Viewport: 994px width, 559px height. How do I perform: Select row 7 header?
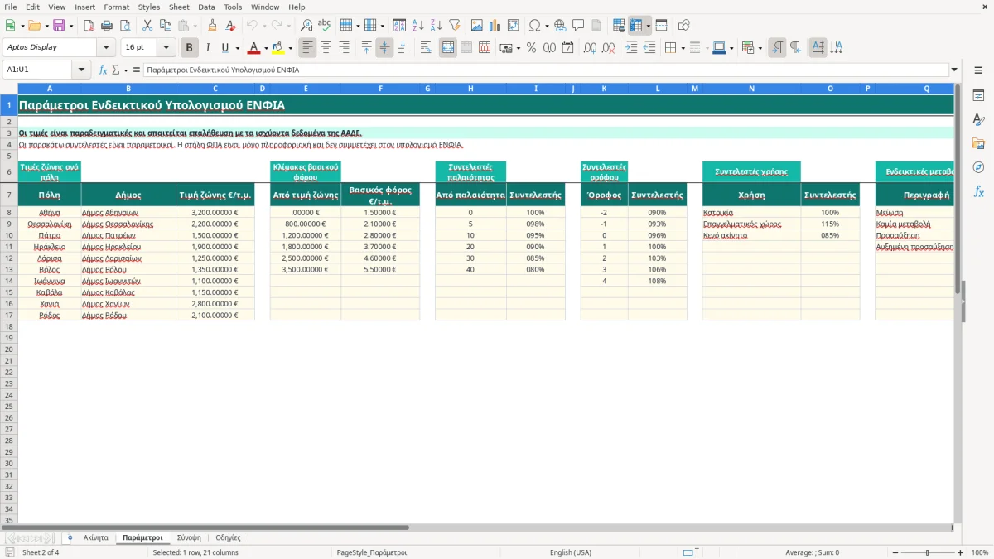coord(9,195)
